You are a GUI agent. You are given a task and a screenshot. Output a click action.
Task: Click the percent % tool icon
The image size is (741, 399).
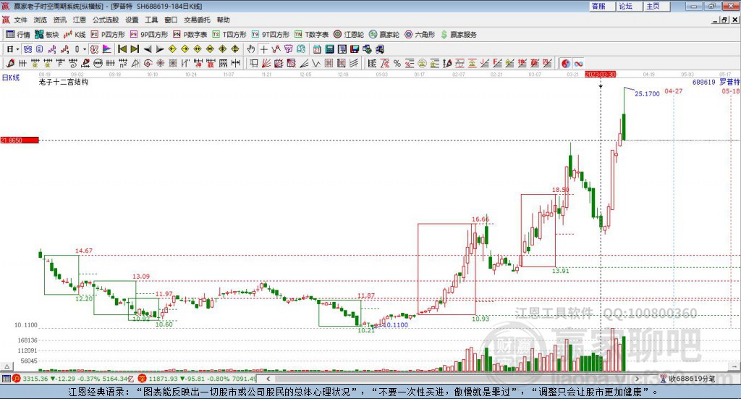coord(397,63)
